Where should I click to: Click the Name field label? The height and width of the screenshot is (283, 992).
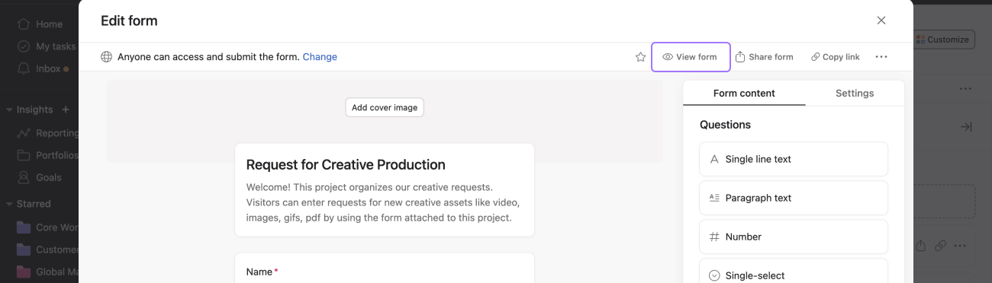(259, 272)
